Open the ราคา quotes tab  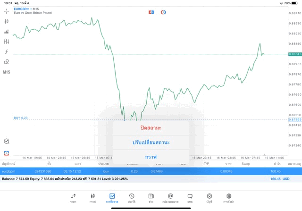73,198
